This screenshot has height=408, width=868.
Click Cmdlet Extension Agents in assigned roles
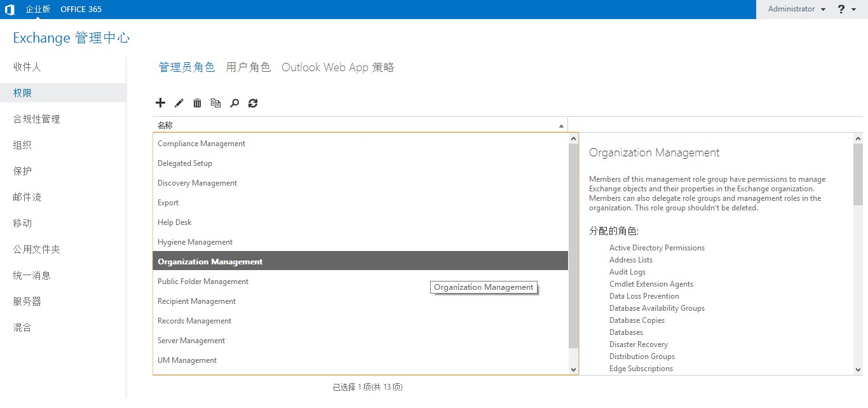pyautogui.click(x=651, y=284)
